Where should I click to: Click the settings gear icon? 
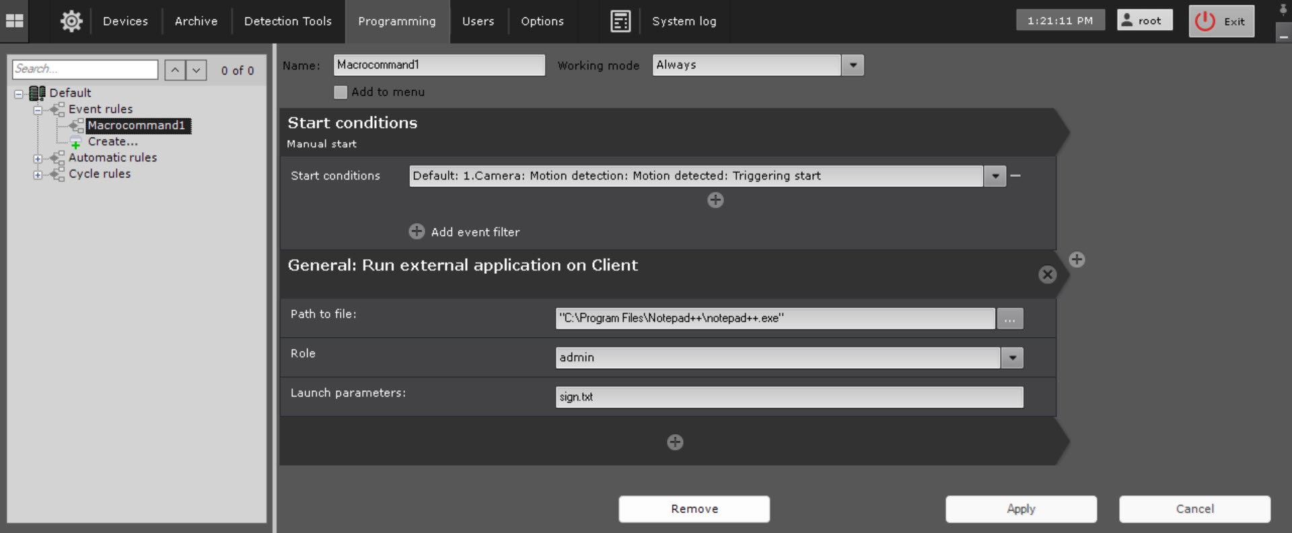(71, 22)
